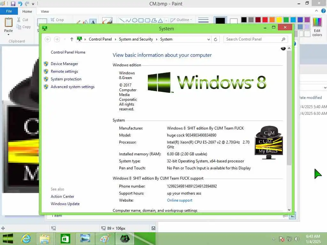Click the Undo arrow in Paint's title bar

[20, 4]
